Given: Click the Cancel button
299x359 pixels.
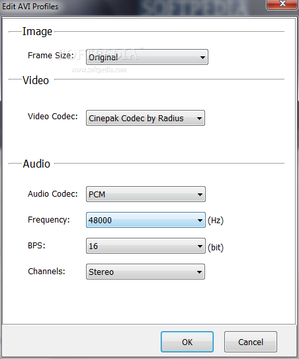Looking at the screenshot, I should click(x=251, y=342).
